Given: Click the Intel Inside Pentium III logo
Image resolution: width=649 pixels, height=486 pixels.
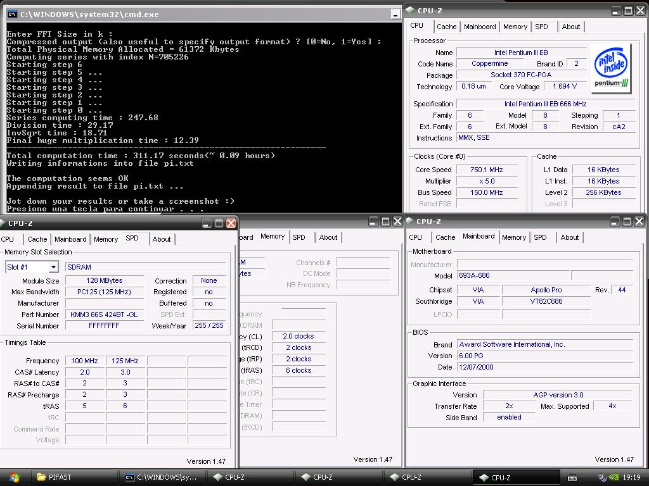Looking at the screenshot, I should 612,68.
